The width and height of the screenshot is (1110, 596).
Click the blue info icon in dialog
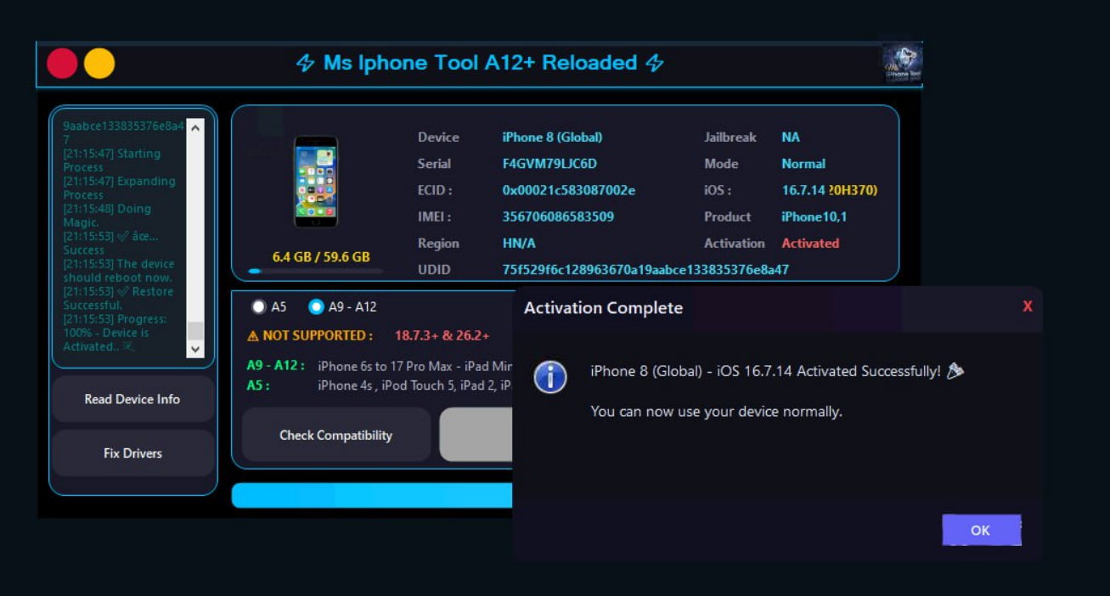click(550, 376)
